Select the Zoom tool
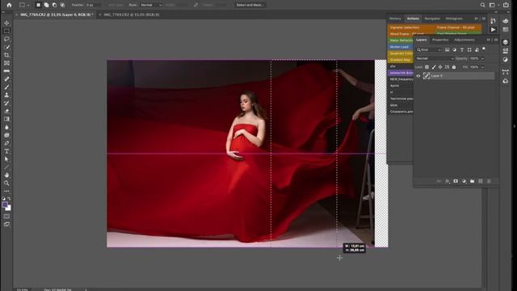This screenshot has width=517, height=291. (6, 183)
